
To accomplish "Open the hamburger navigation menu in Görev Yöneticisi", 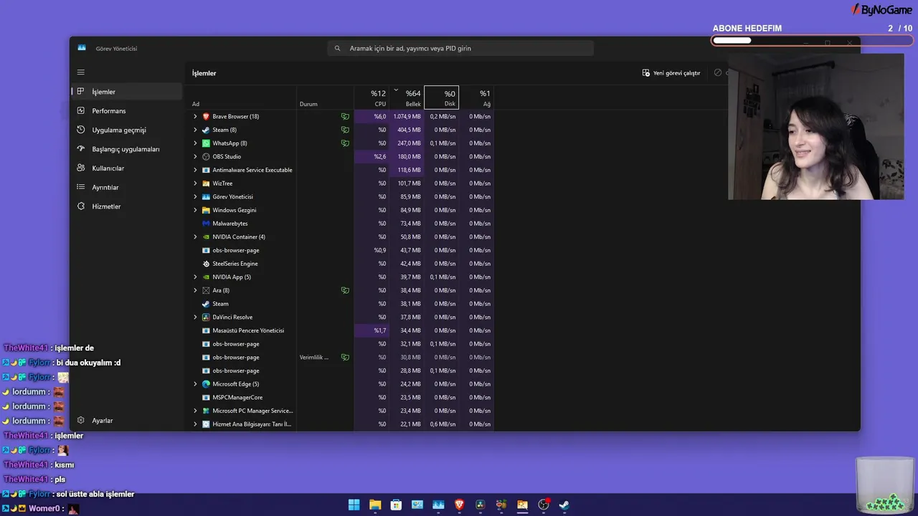I will (x=81, y=72).
